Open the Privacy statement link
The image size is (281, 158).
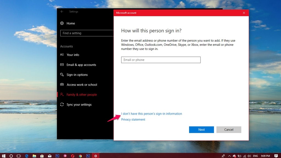[x=133, y=120]
